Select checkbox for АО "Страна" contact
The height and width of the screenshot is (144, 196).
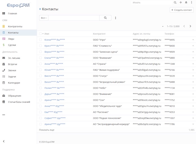coord(40,64)
